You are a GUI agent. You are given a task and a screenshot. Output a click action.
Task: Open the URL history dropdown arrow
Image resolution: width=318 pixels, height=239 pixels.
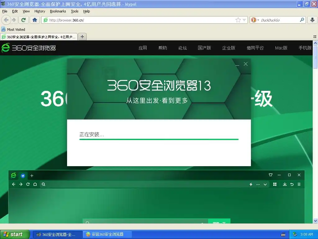click(244, 20)
